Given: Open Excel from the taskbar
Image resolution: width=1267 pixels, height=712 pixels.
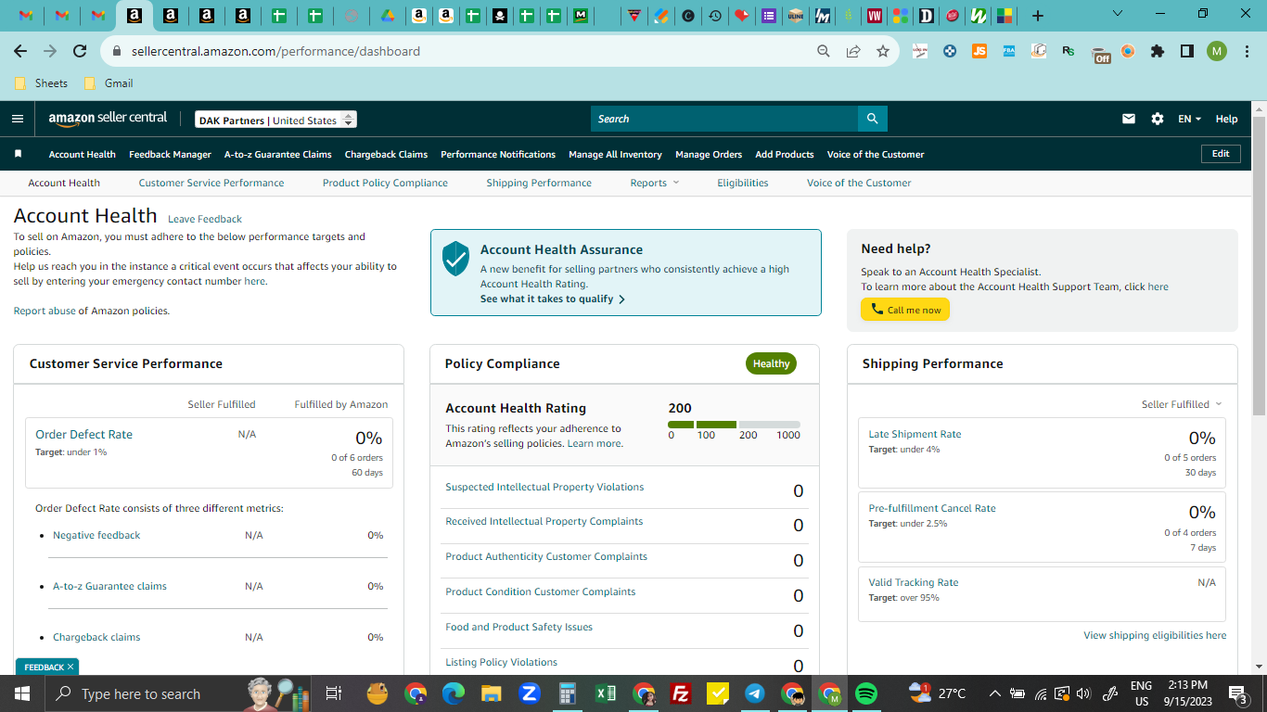Looking at the screenshot, I should [606, 693].
